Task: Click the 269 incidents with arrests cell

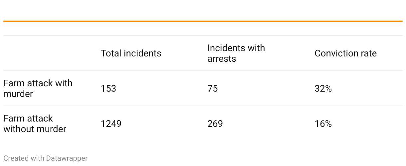Action: (215, 124)
